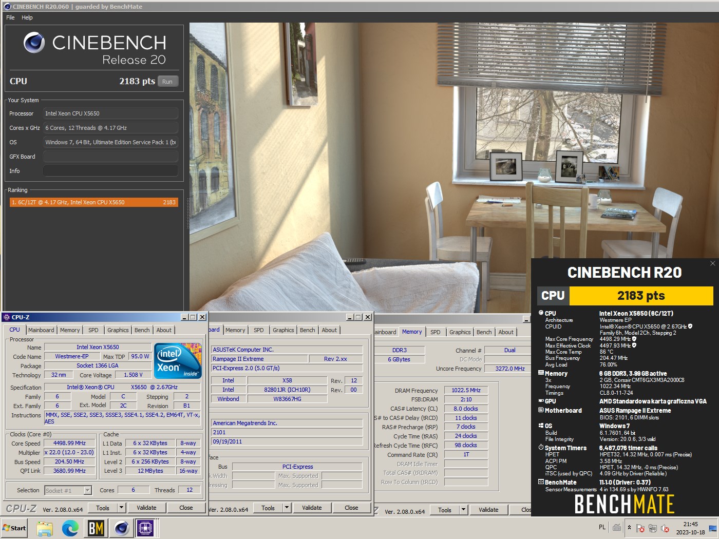Open Bench tab in middle CPU-Z window
This screenshot has height=539, width=719.
pyautogui.click(x=308, y=330)
